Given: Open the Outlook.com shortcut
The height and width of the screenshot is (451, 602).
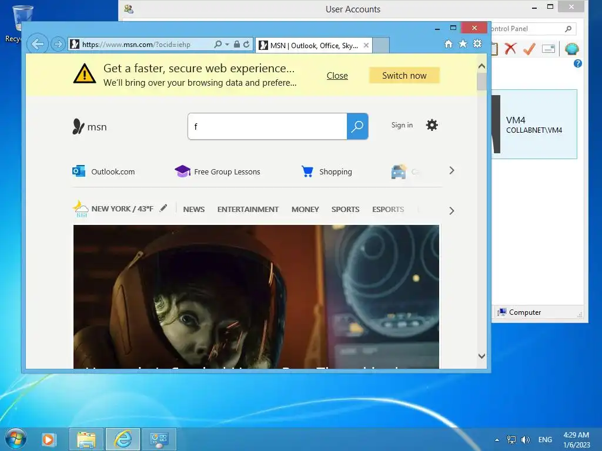Looking at the screenshot, I should coord(103,171).
